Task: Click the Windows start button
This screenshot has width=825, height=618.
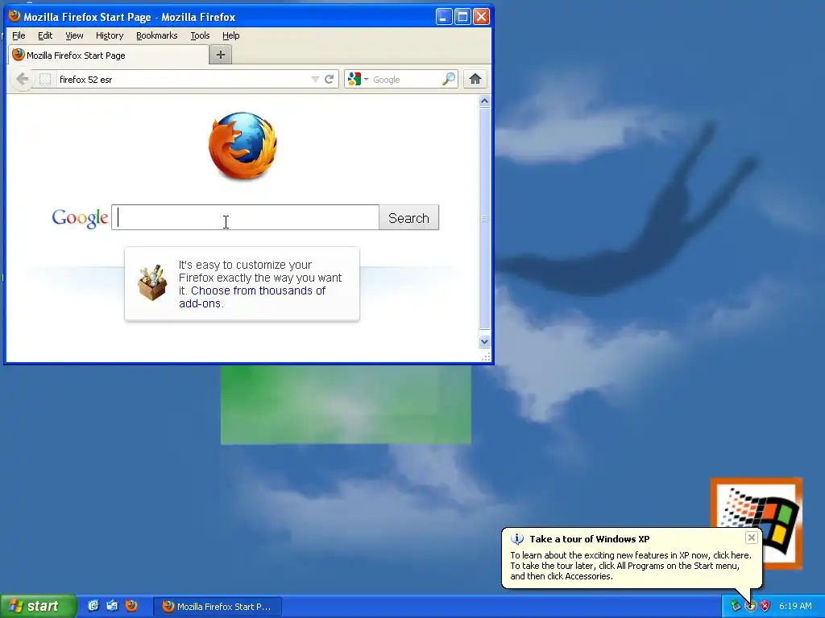Action: (38, 606)
